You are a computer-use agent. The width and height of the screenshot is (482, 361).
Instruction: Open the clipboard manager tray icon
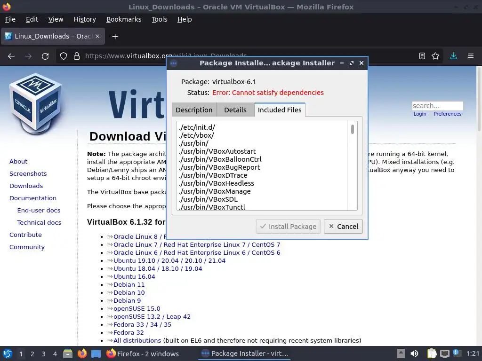432,353
